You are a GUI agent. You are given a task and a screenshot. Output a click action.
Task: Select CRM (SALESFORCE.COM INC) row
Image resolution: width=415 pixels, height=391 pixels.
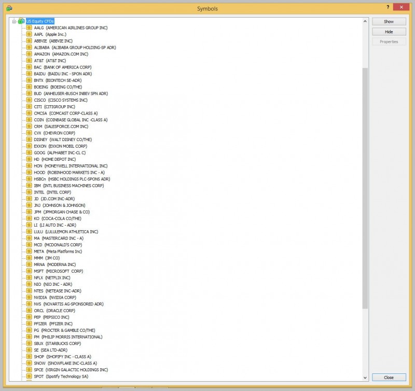(61, 126)
